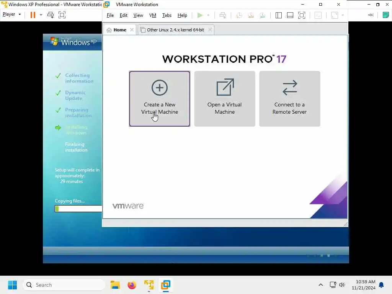Open the File menu in VMware Workstation
The height and width of the screenshot is (294, 392).
(x=110, y=15)
